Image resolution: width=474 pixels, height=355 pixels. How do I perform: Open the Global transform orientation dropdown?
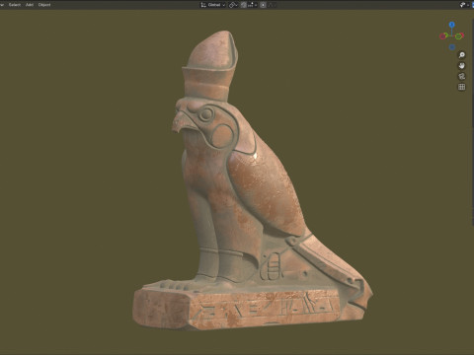(213, 5)
